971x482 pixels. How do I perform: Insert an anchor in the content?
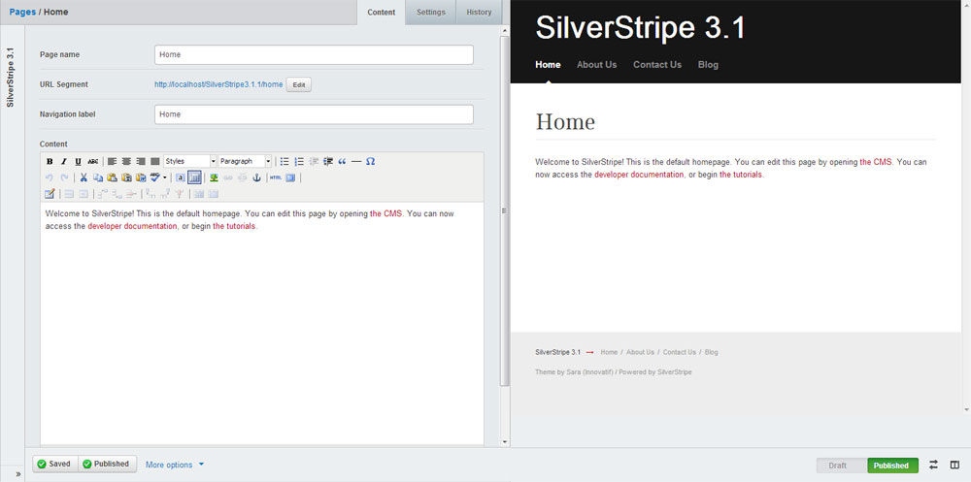click(256, 177)
